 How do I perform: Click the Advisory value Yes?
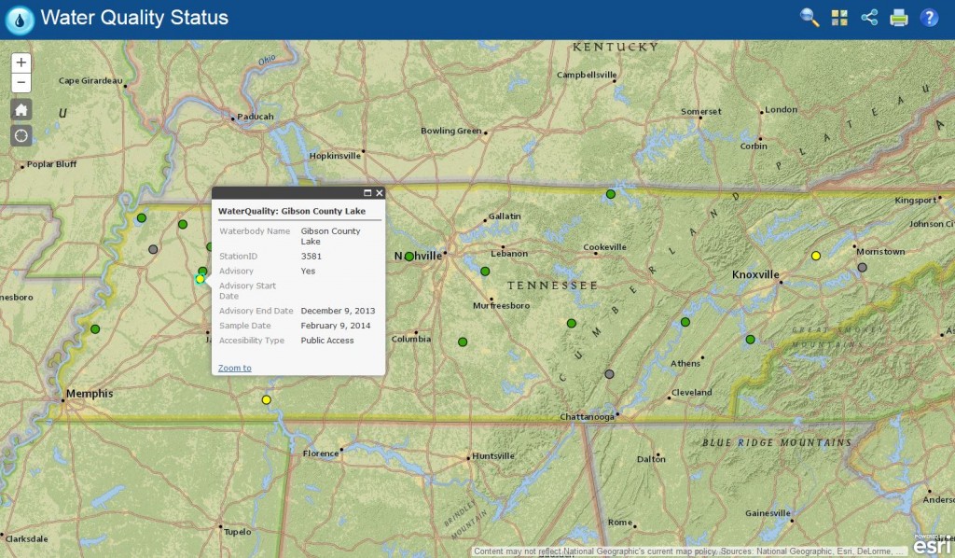click(308, 272)
